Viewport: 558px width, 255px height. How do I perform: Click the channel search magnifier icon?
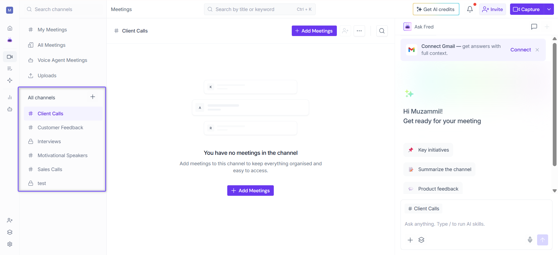382,31
